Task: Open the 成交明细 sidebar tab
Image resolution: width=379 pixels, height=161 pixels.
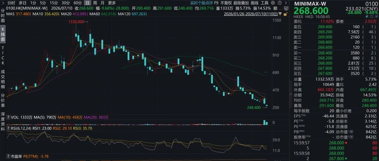Action: click(3, 79)
